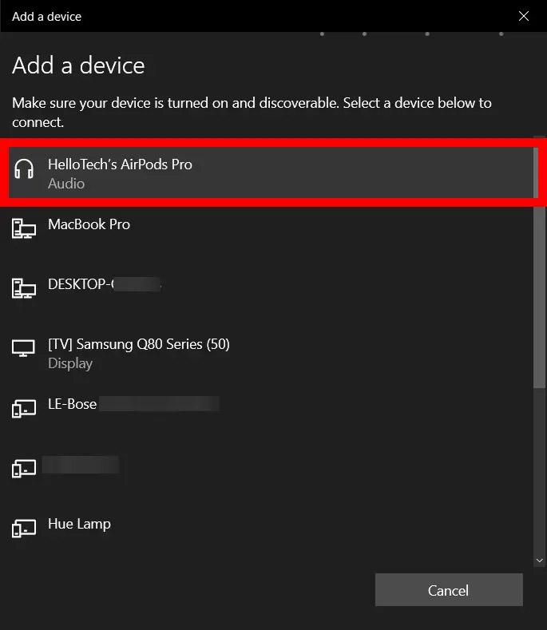Click the Hue Lamp device icon
The height and width of the screenshot is (630, 547).
point(24,529)
